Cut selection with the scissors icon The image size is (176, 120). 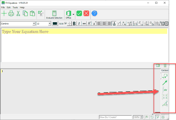click(18, 14)
